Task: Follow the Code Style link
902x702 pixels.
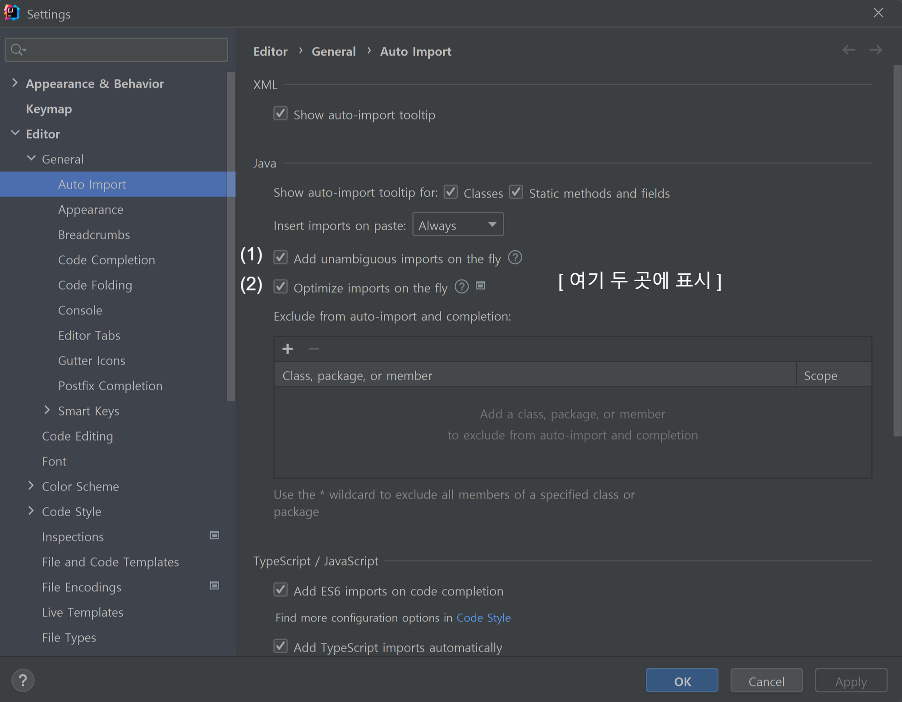Action: click(483, 618)
